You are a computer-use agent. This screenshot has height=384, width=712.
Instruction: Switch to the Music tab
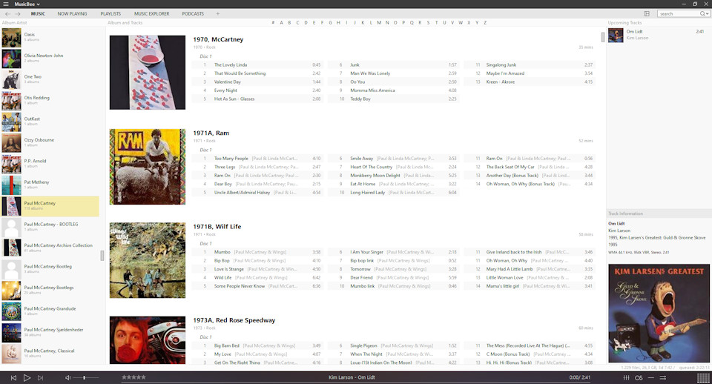(38, 14)
